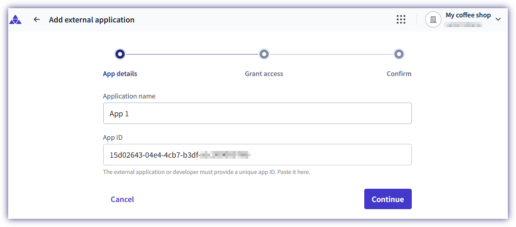
Task: Click the Continue button
Action: pos(388,199)
